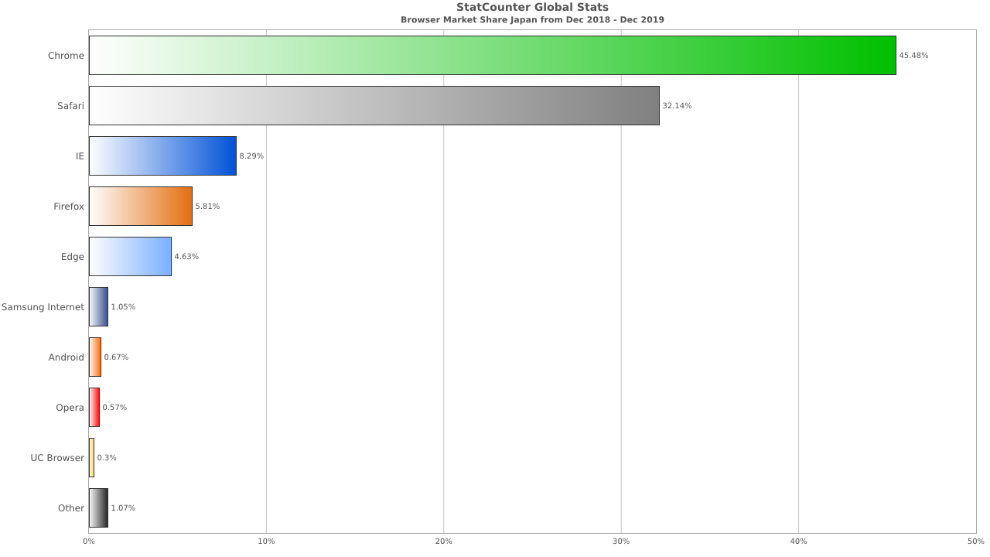Click the gray Safari bar

pos(374,105)
